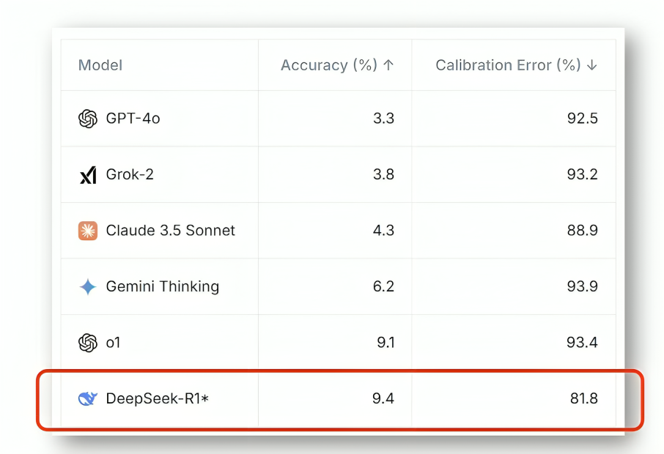Click the blue Gemini sparkle icon
Viewport: 664px width, 454px height.
(x=88, y=287)
